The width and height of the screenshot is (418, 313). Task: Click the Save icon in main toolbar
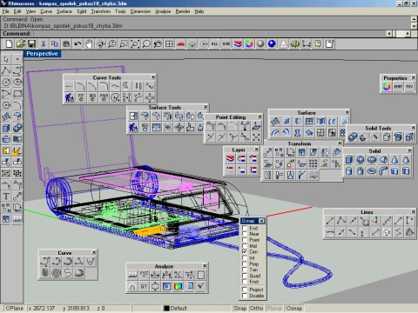pyautogui.click(x=31, y=44)
